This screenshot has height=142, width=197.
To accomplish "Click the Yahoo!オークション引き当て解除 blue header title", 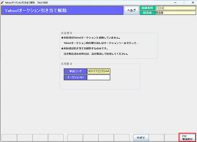I will tap(62, 10).
